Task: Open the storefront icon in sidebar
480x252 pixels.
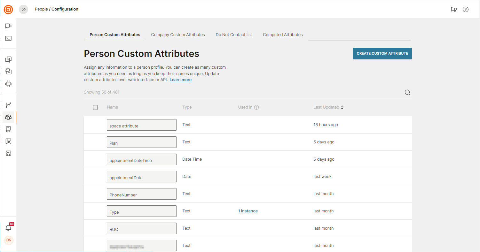Action: pos(8,153)
